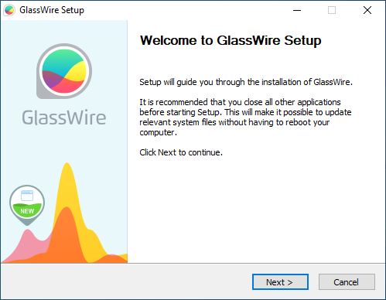Click the pink hill of the graph
This screenshot has width=386, height=300.
click(x=27, y=244)
